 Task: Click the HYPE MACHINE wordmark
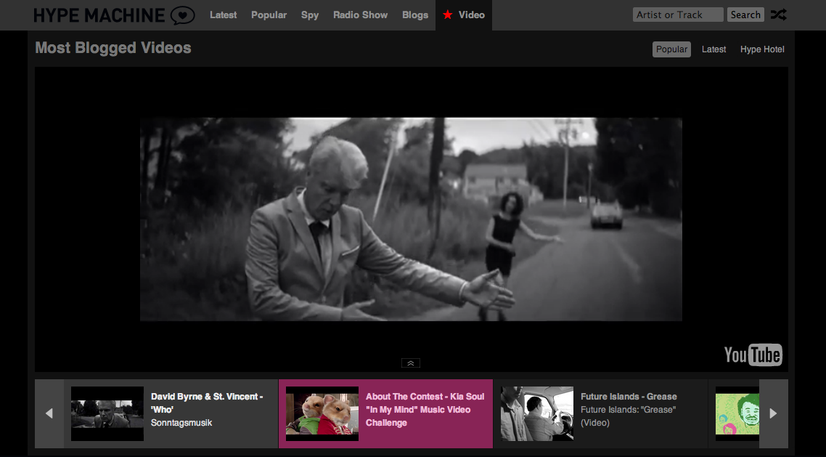pos(99,15)
